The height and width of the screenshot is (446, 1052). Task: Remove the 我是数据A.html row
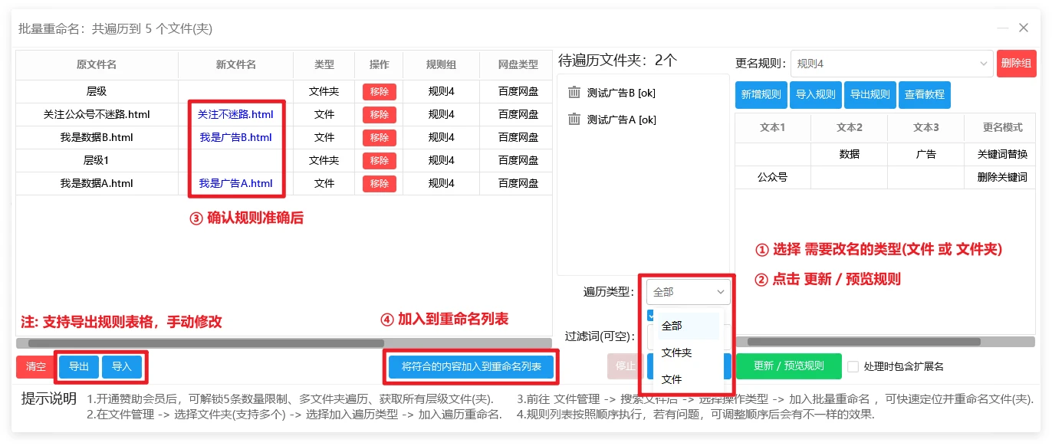pos(379,184)
